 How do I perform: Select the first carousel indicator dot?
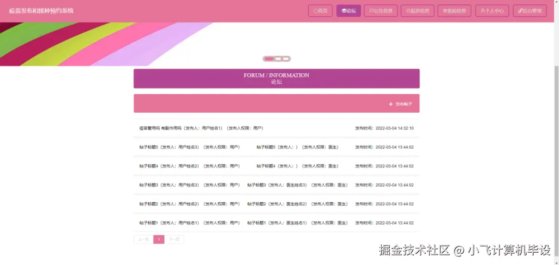pos(269,59)
